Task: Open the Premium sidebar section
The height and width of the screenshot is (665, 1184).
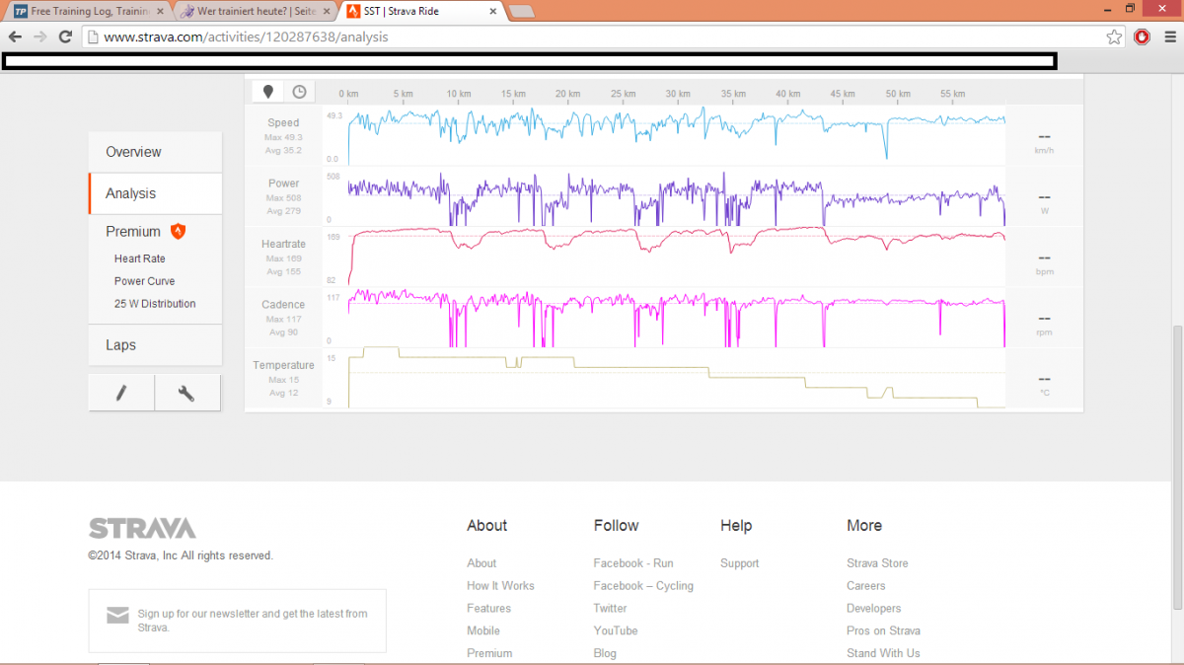Action: click(x=133, y=231)
